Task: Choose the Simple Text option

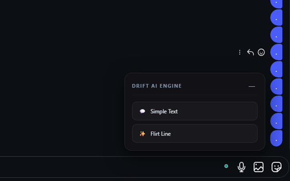Action: click(x=195, y=111)
